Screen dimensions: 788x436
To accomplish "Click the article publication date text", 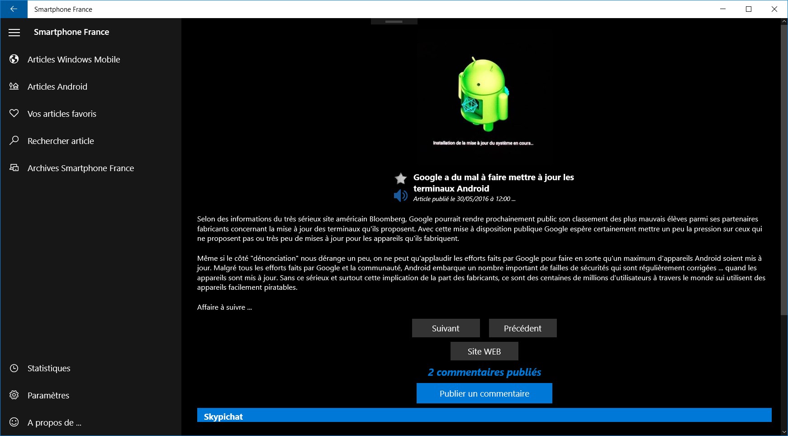I will point(464,199).
